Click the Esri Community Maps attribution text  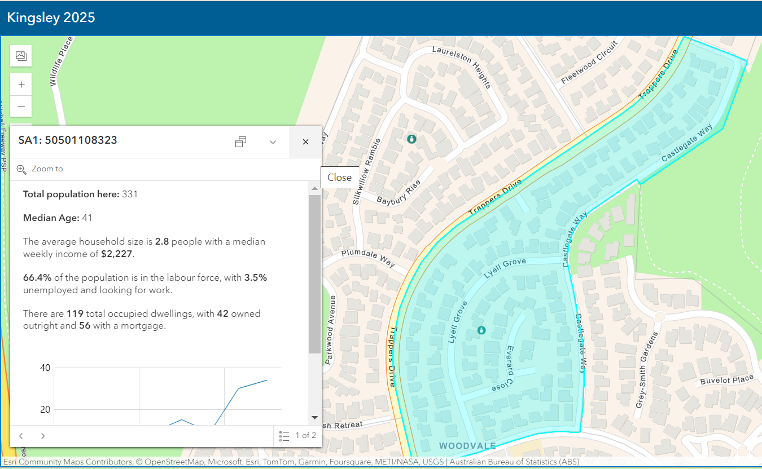pos(291,462)
